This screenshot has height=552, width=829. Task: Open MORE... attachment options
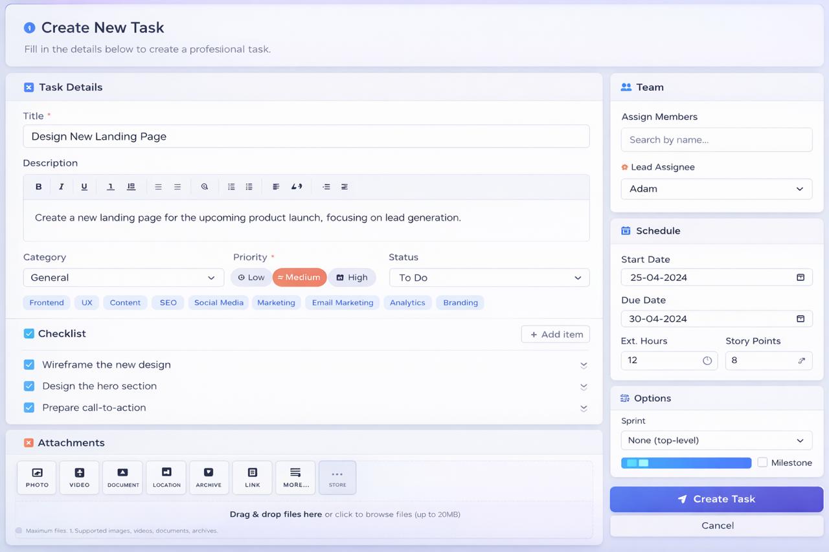296,478
